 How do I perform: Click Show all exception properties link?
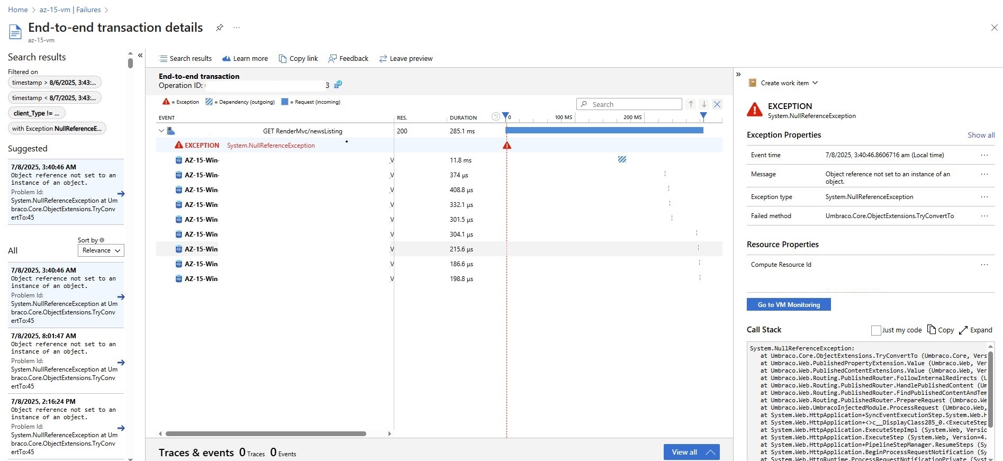coord(981,135)
